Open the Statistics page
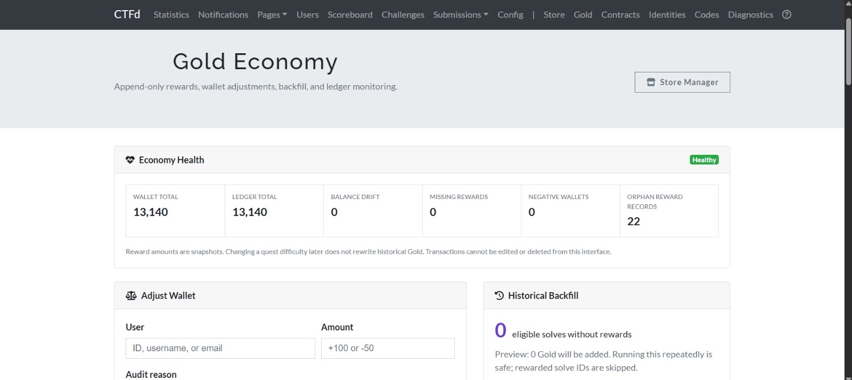The width and height of the screenshot is (852, 380). click(171, 14)
